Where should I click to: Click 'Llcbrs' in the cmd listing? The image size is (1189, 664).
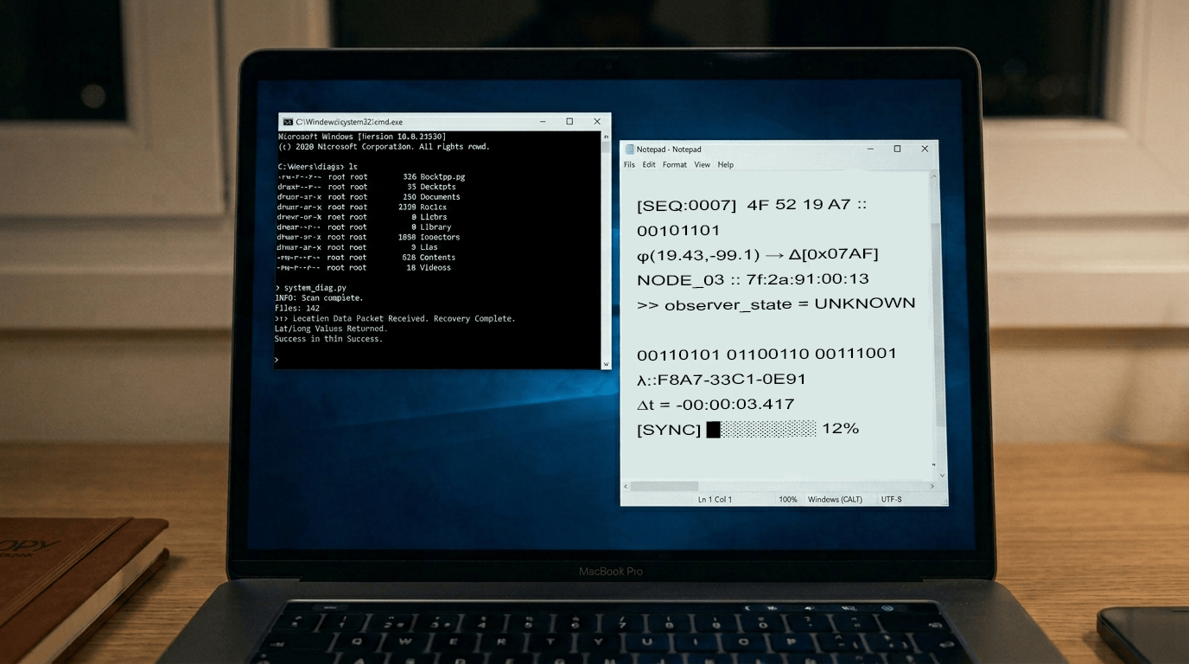pos(434,217)
